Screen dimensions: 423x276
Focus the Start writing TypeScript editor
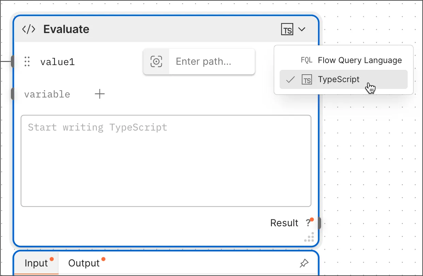point(166,161)
